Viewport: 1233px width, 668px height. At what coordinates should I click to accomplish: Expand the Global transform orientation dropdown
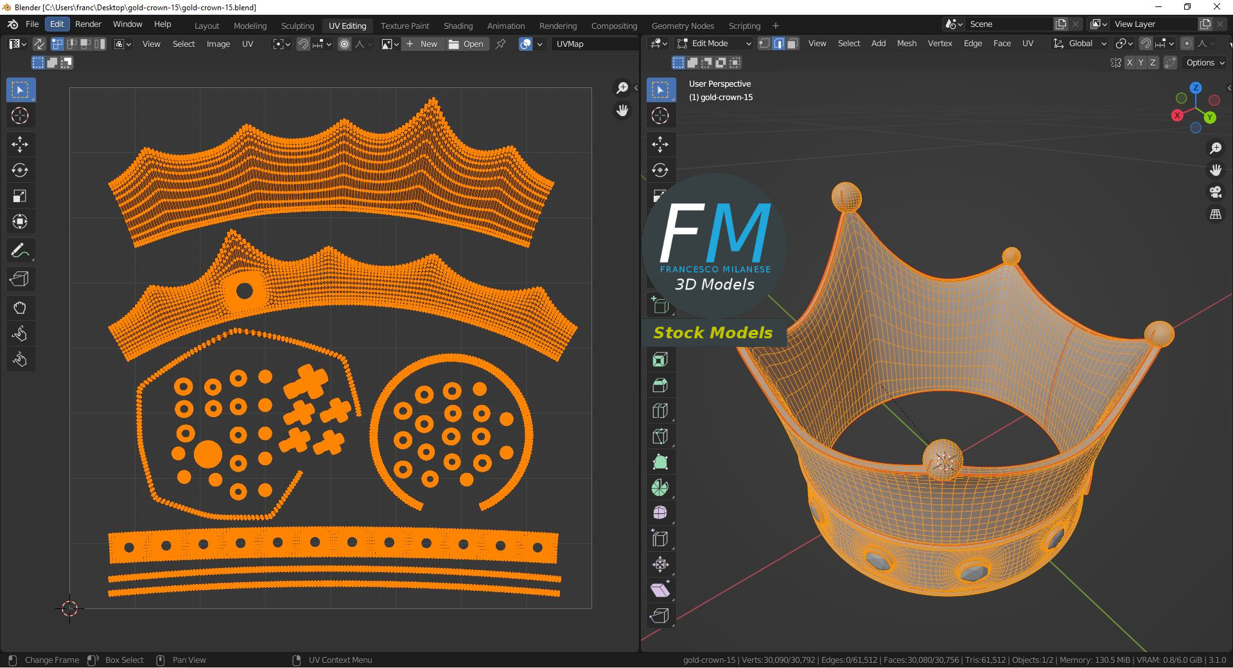coord(1080,44)
